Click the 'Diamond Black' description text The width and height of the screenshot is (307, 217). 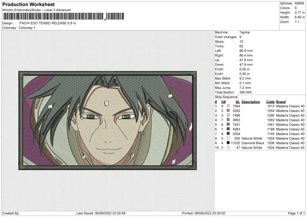tap(253, 143)
